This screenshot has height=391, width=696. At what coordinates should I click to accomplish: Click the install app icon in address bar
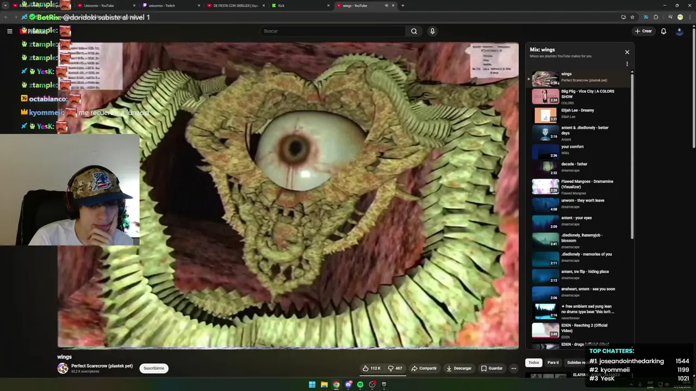tap(623, 17)
